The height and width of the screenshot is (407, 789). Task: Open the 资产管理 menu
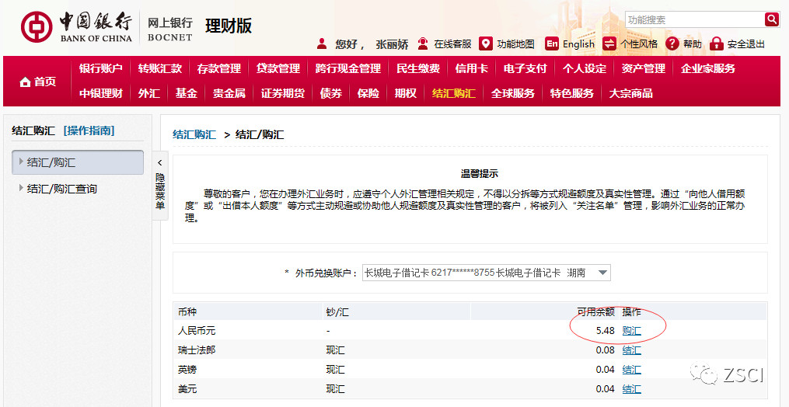click(643, 68)
